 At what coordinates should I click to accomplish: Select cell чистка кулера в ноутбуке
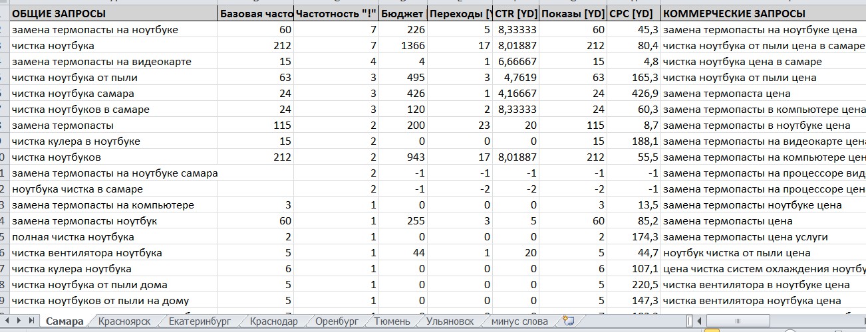(114, 141)
